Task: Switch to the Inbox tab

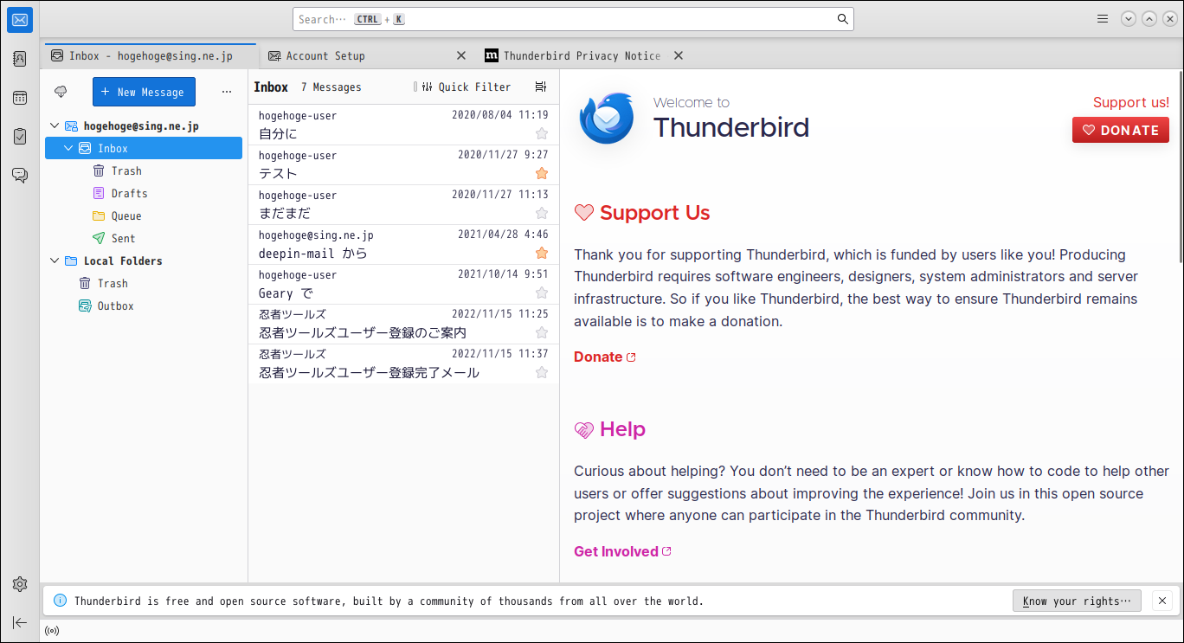Action: tap(151, 55)
